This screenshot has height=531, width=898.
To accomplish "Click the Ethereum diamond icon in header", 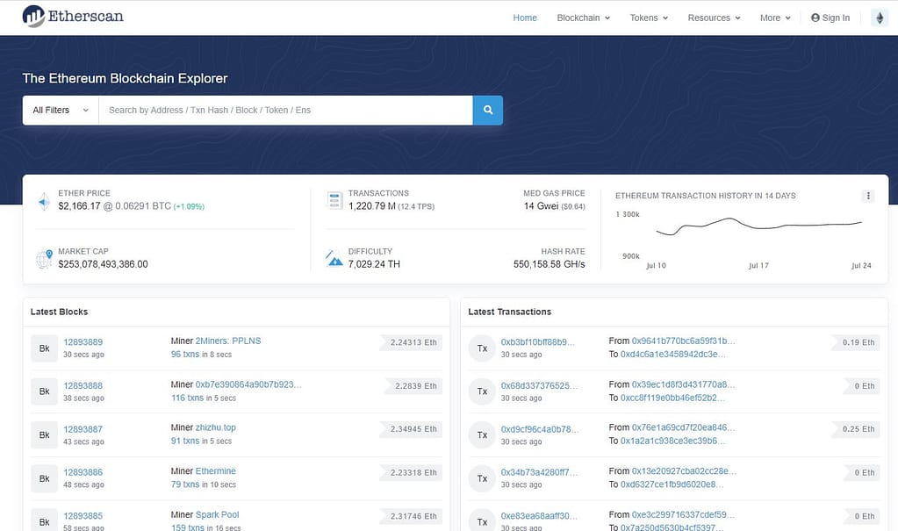I will [880, 18].
